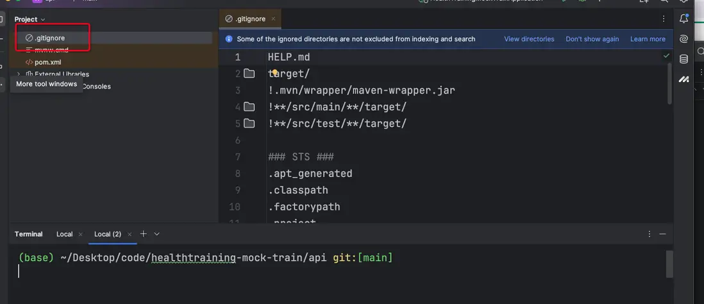Expand the External Libraries tree node
The width and height of the screenshot is (704, 304).
(19, 74)
